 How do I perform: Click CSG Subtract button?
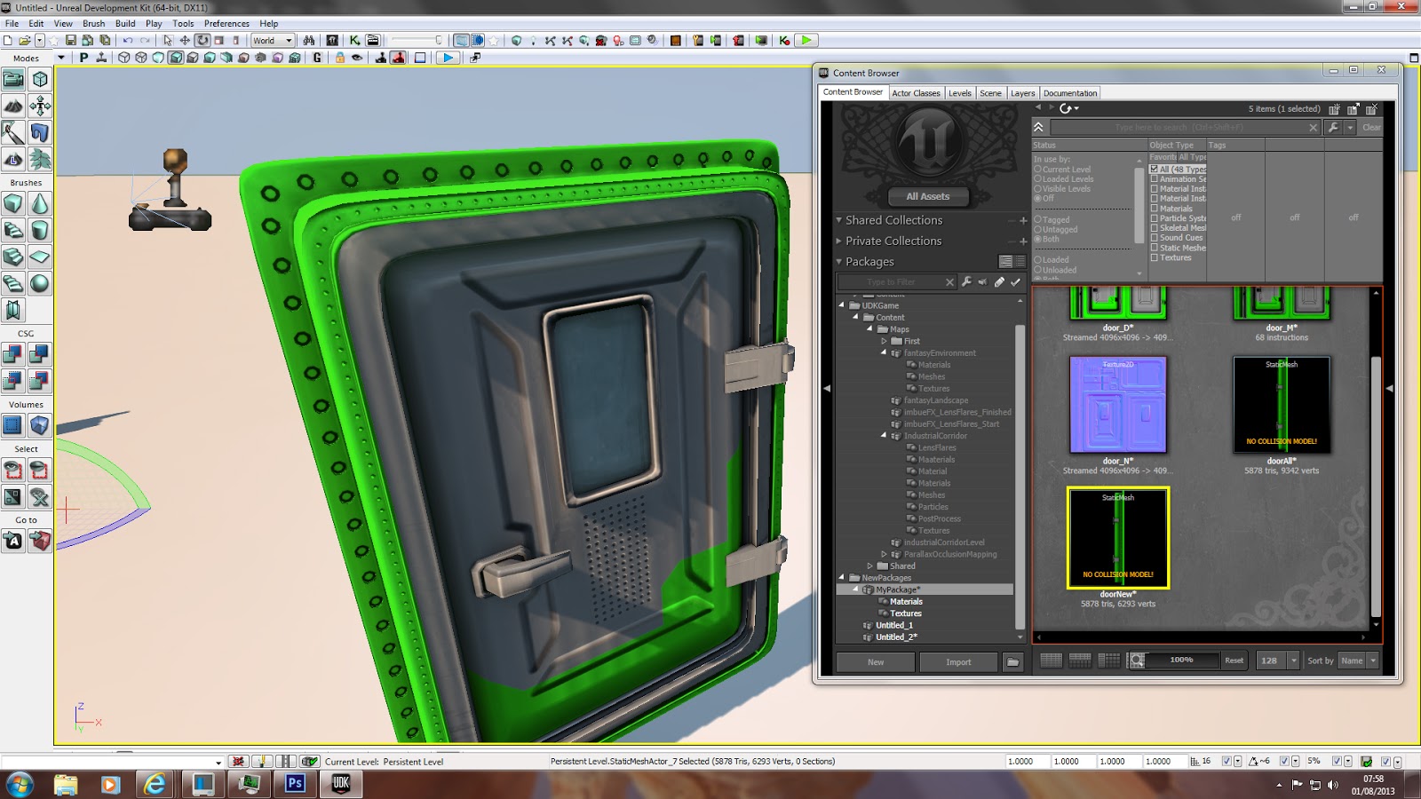tap(40, 354)
